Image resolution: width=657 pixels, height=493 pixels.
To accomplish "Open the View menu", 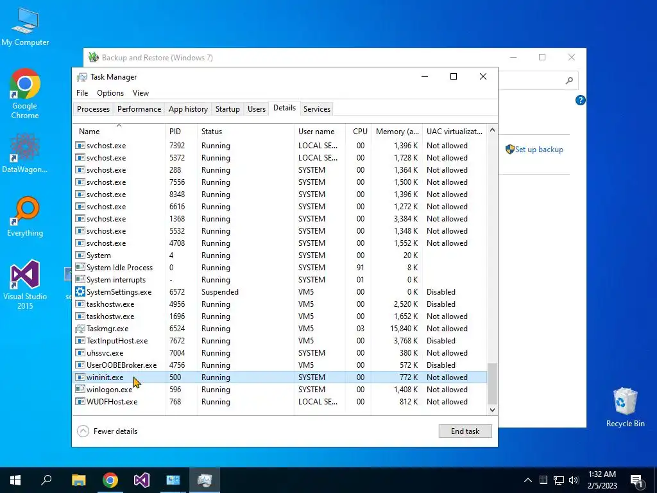I will pos(141,93).
